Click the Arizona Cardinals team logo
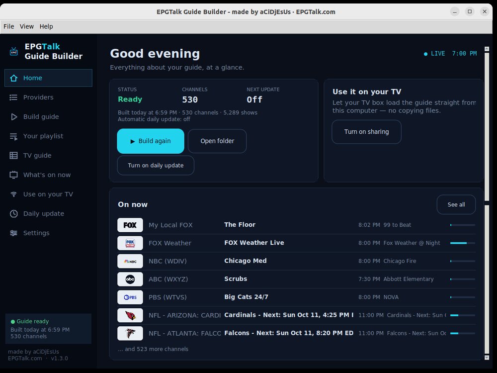Image resolution: width=497 pixels, height=373 pixels. click(x=130, y=316)
